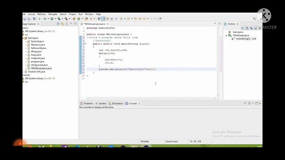Open the Refactor menu
Viewport: 285px width, 160px height.
pyautogui.click(x=41, y=14)
